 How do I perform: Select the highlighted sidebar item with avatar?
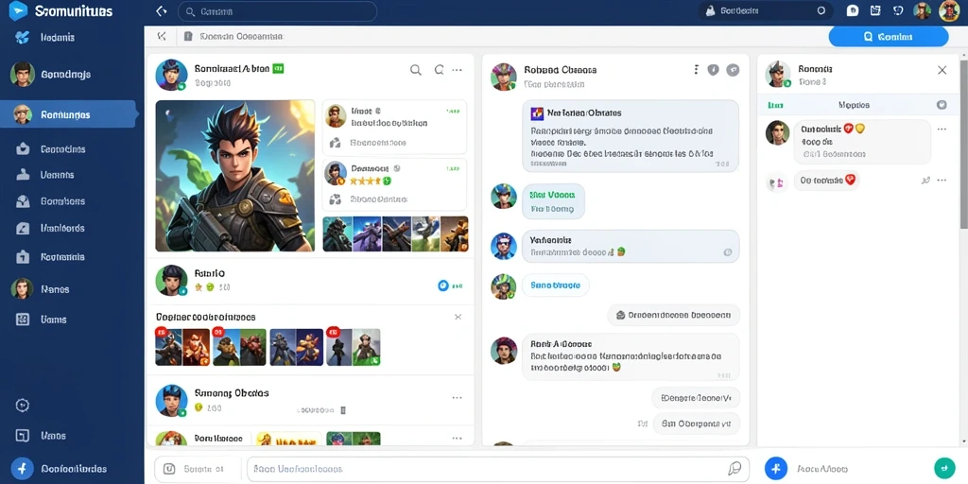[x=68, y=114]
